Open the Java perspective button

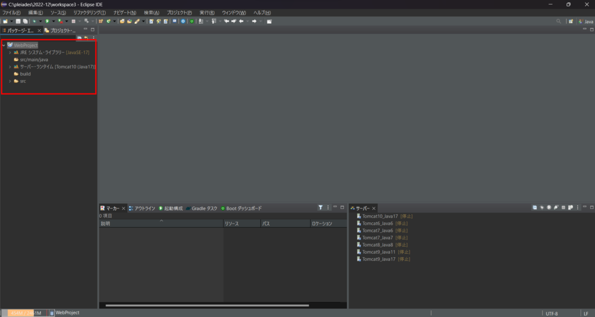click(586, 21)
